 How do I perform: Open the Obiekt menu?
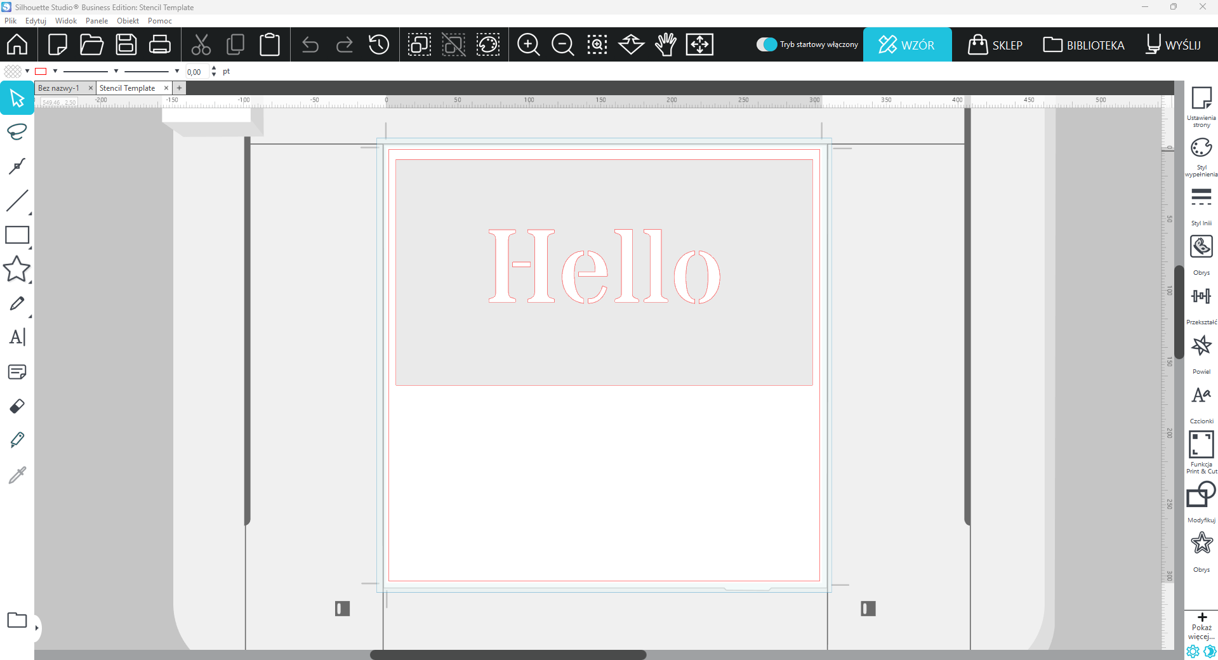tap(128, 21)
